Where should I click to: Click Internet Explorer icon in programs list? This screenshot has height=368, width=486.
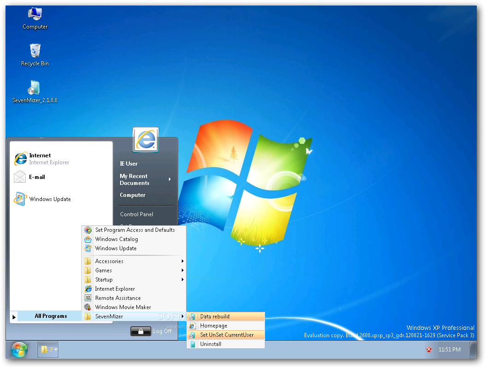tap(88, 289)
